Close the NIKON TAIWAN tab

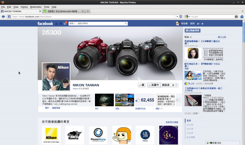click(x=40, y=11)
